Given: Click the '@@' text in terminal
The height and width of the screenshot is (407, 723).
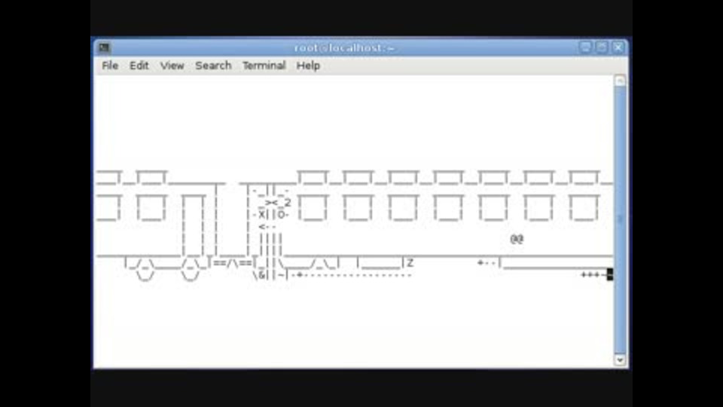Looking at the screenshot, I should click(x=517, y=239).
